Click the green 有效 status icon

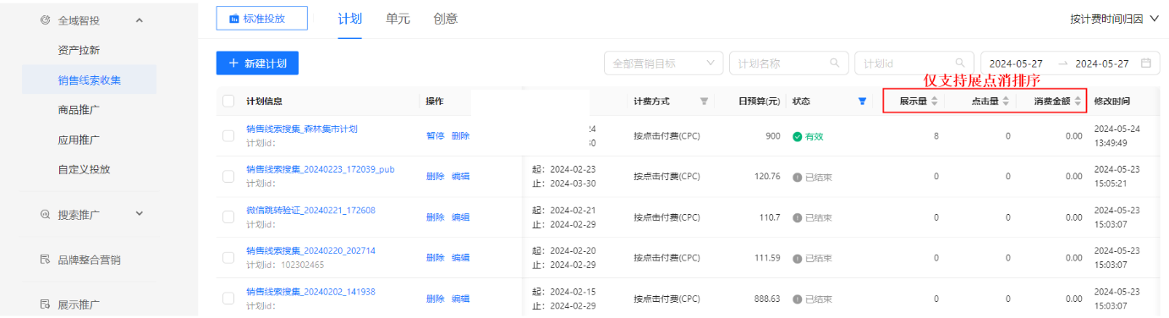[797, 136]
